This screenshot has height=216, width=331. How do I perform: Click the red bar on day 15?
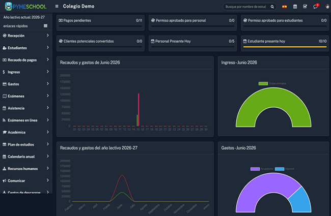(139, 110)
